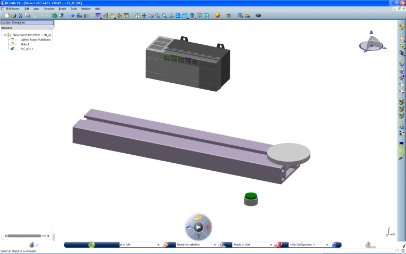Screen dimensions: 406x254
Task: Select the Pan view tool
Action: (144, 16)
